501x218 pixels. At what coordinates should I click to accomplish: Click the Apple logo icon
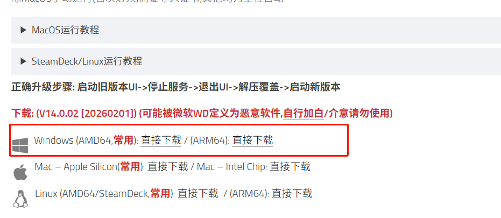(20, 173)
